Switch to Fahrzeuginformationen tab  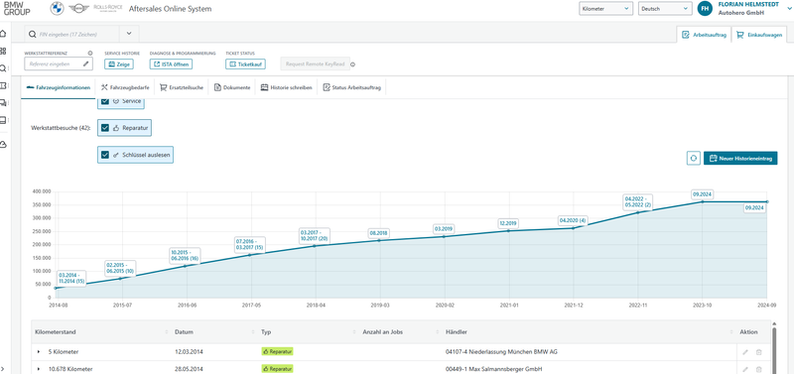click(x=58, y=87)
